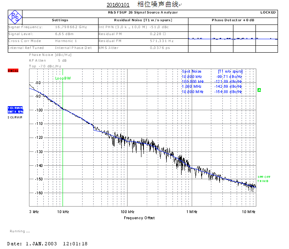
Task: Click the RF Atten 5 dB setting
Action: [x=48, y=60]
